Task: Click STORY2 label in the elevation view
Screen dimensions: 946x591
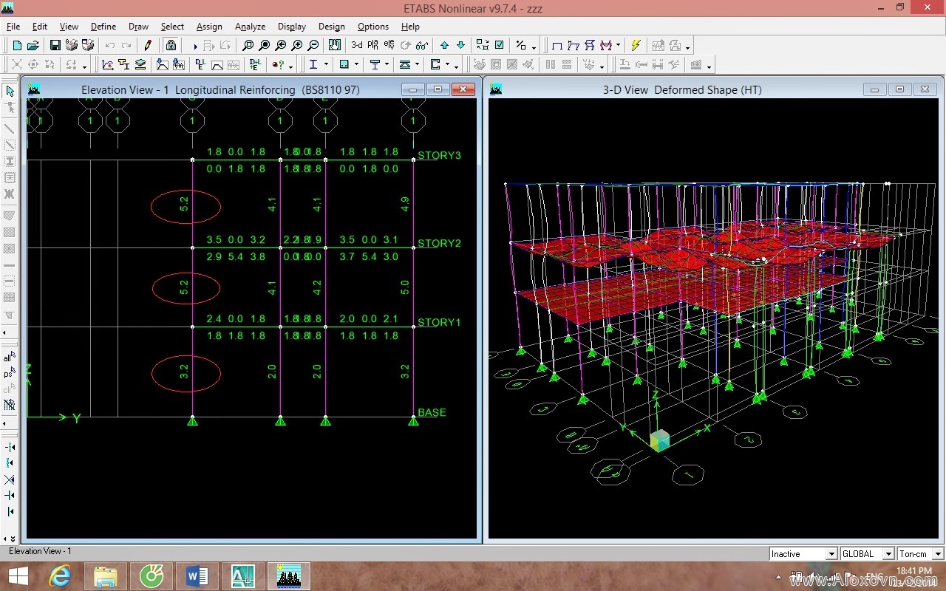Action: point(439,244)
